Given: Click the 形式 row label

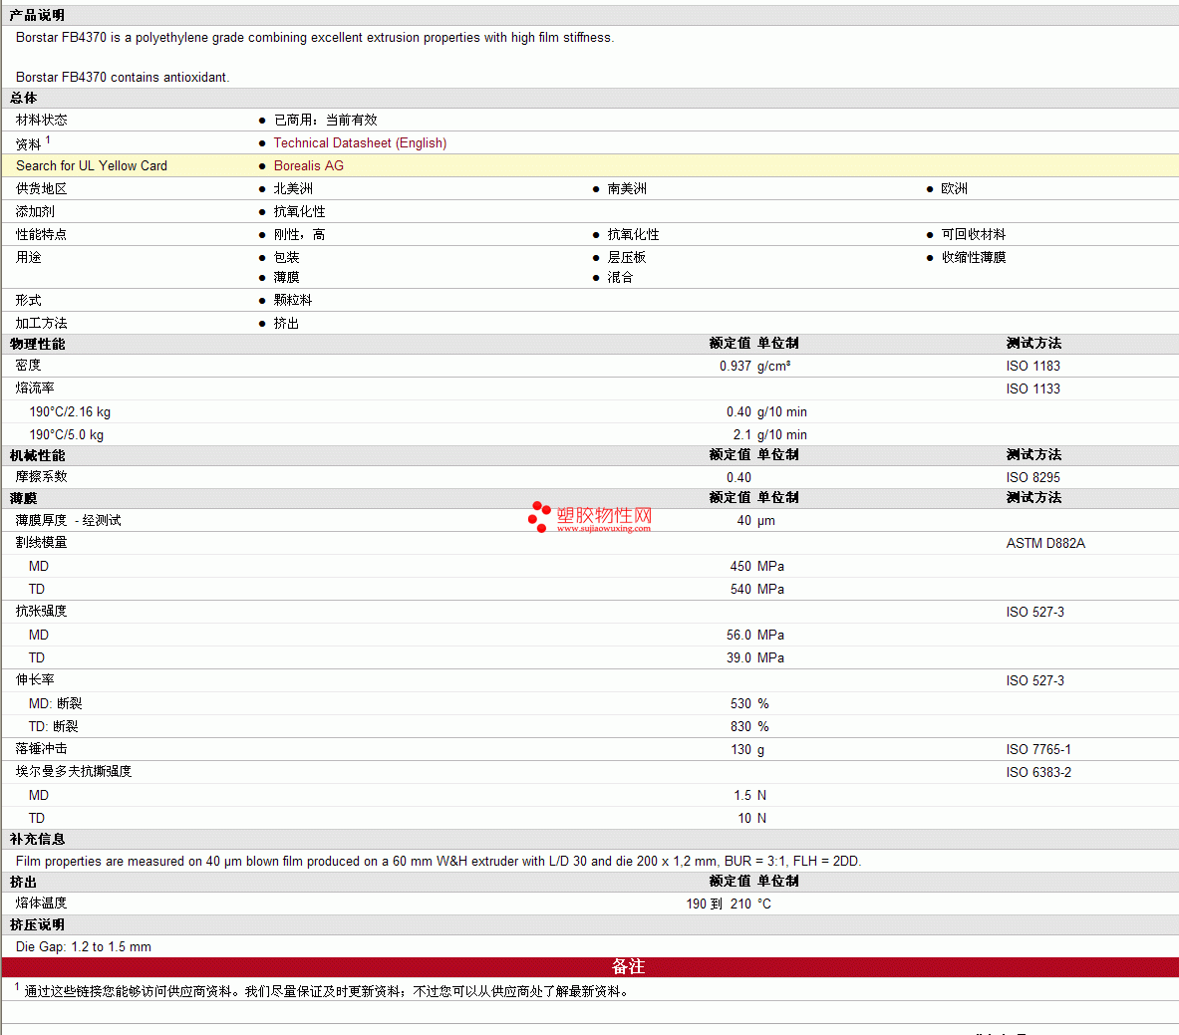Looking at the screenshot, I should 29,301.
